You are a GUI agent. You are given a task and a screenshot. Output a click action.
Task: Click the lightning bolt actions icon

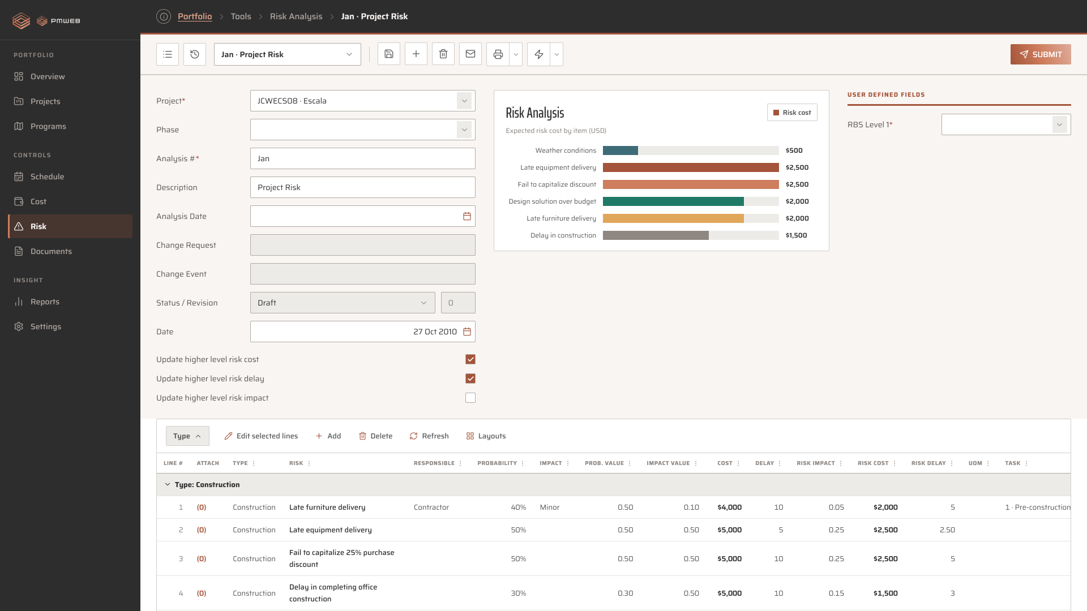pos(539,54)
